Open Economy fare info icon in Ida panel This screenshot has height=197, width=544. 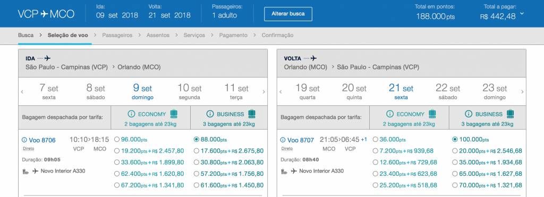131,114
